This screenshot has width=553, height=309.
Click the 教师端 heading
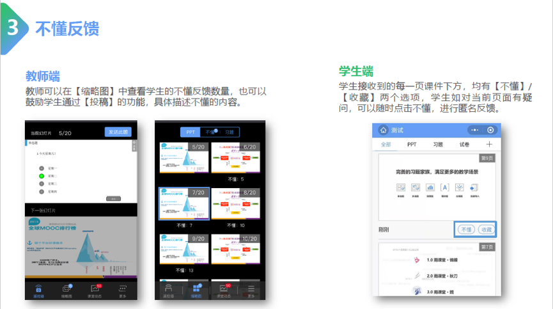[x=43, y=76]
